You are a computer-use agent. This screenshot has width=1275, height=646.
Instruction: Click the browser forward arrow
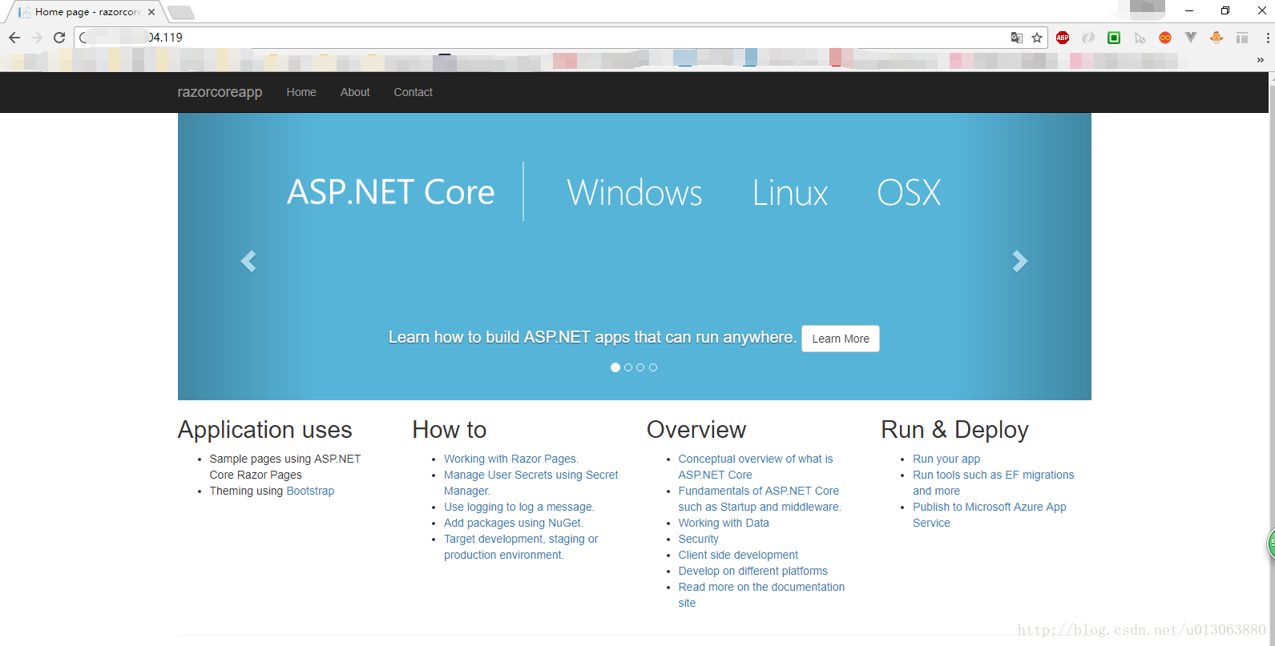(x=37, y=38)
